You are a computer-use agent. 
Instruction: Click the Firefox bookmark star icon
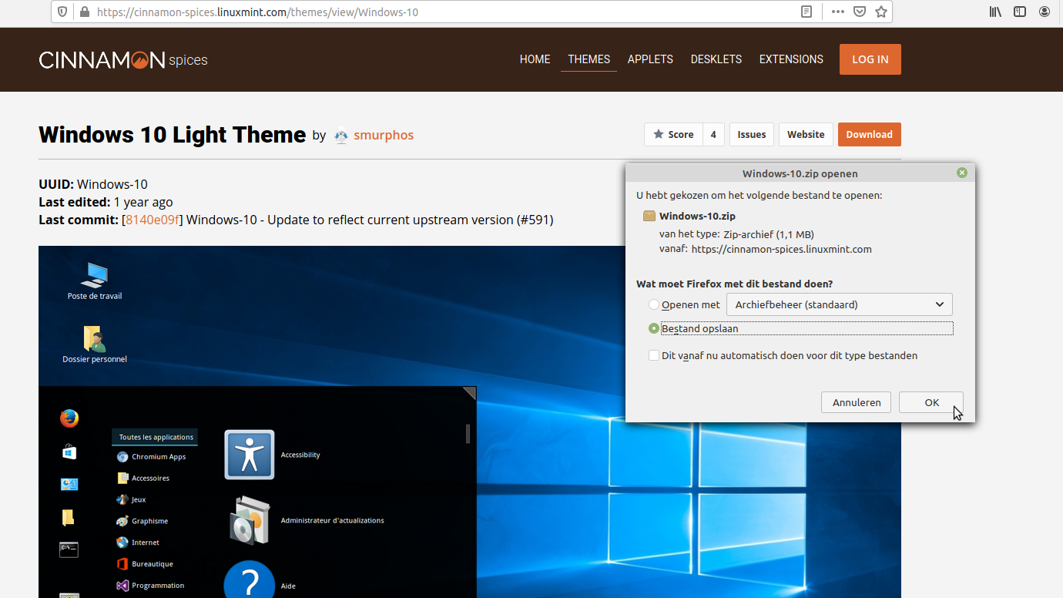pyautogui.click(x=881, y=12)
